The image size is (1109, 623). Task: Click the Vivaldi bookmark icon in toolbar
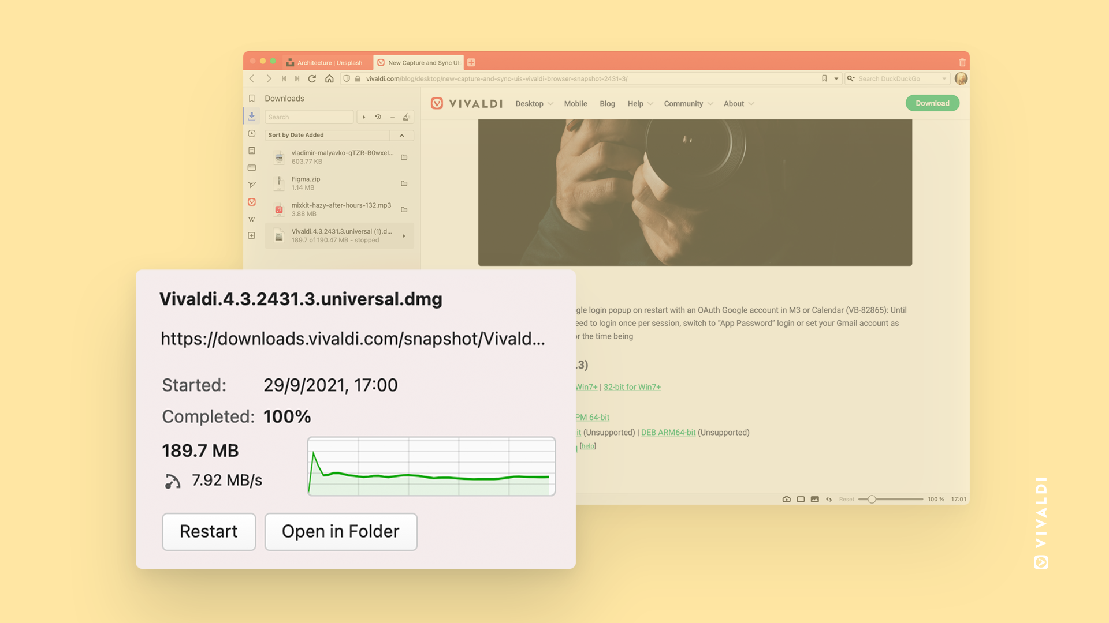tap(824, 78)
